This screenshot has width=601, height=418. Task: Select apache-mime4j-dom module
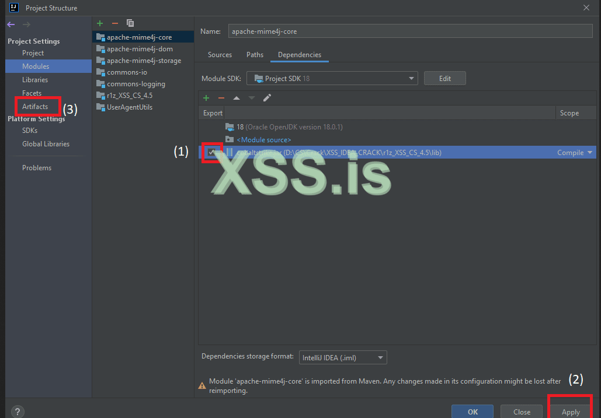pos(143,49)
